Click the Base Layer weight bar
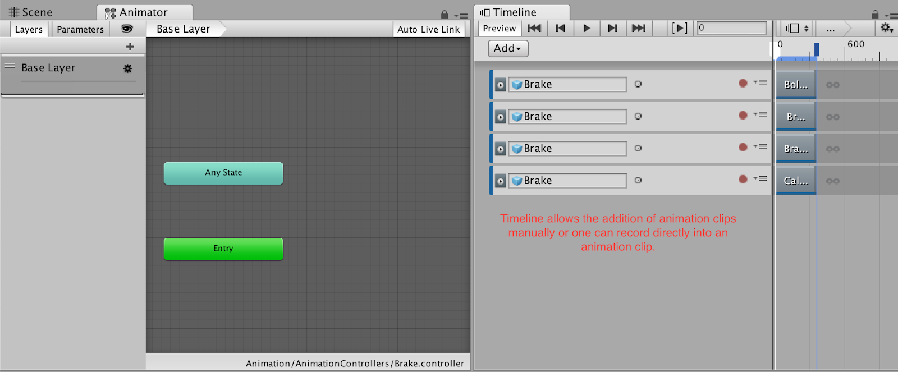 click(x=79, y=82)
